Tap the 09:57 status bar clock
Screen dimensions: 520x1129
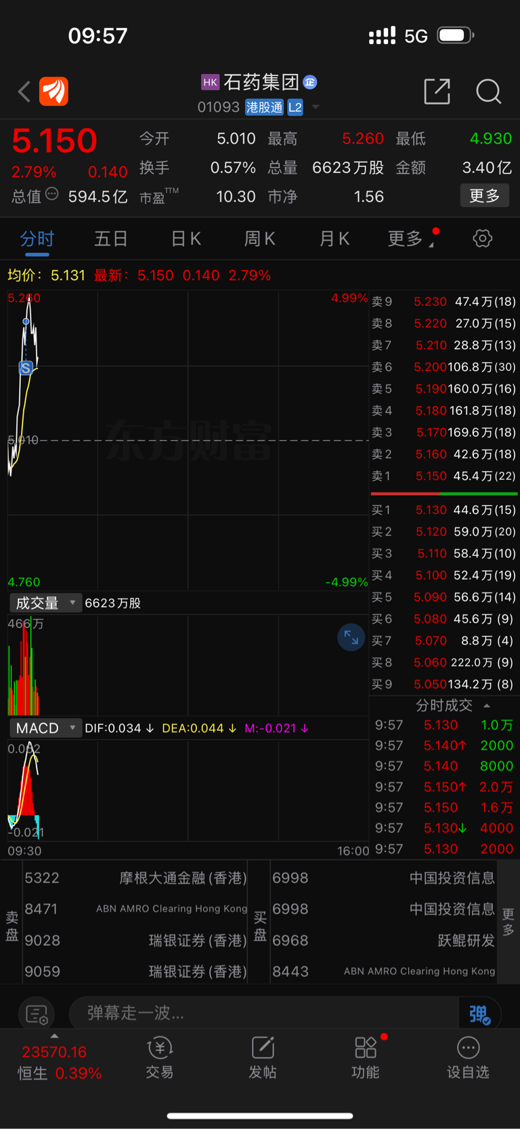[x=97, y=35]
